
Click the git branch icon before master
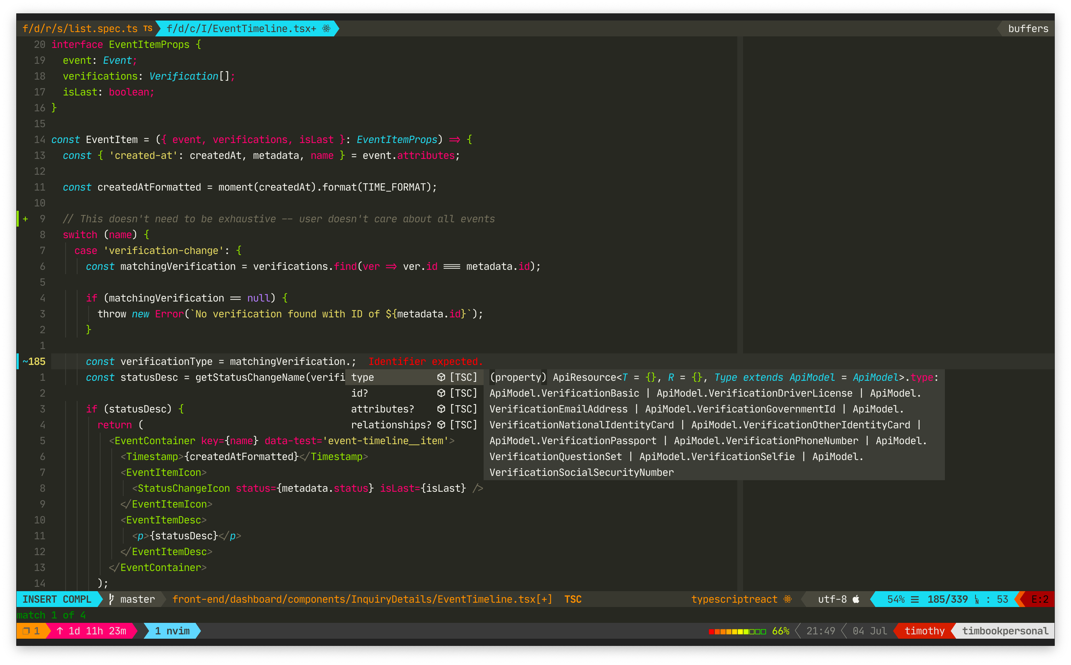click(111, 599)
